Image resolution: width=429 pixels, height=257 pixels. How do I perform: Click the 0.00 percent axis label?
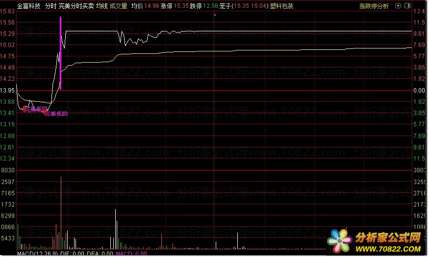click(419, 91)
